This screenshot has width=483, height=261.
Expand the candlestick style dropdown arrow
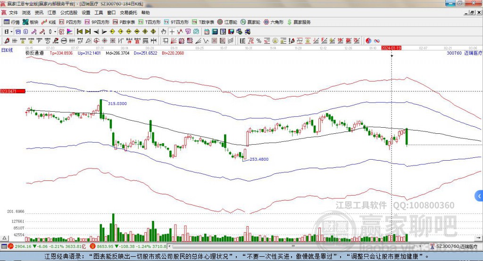(x=55, y=32)
